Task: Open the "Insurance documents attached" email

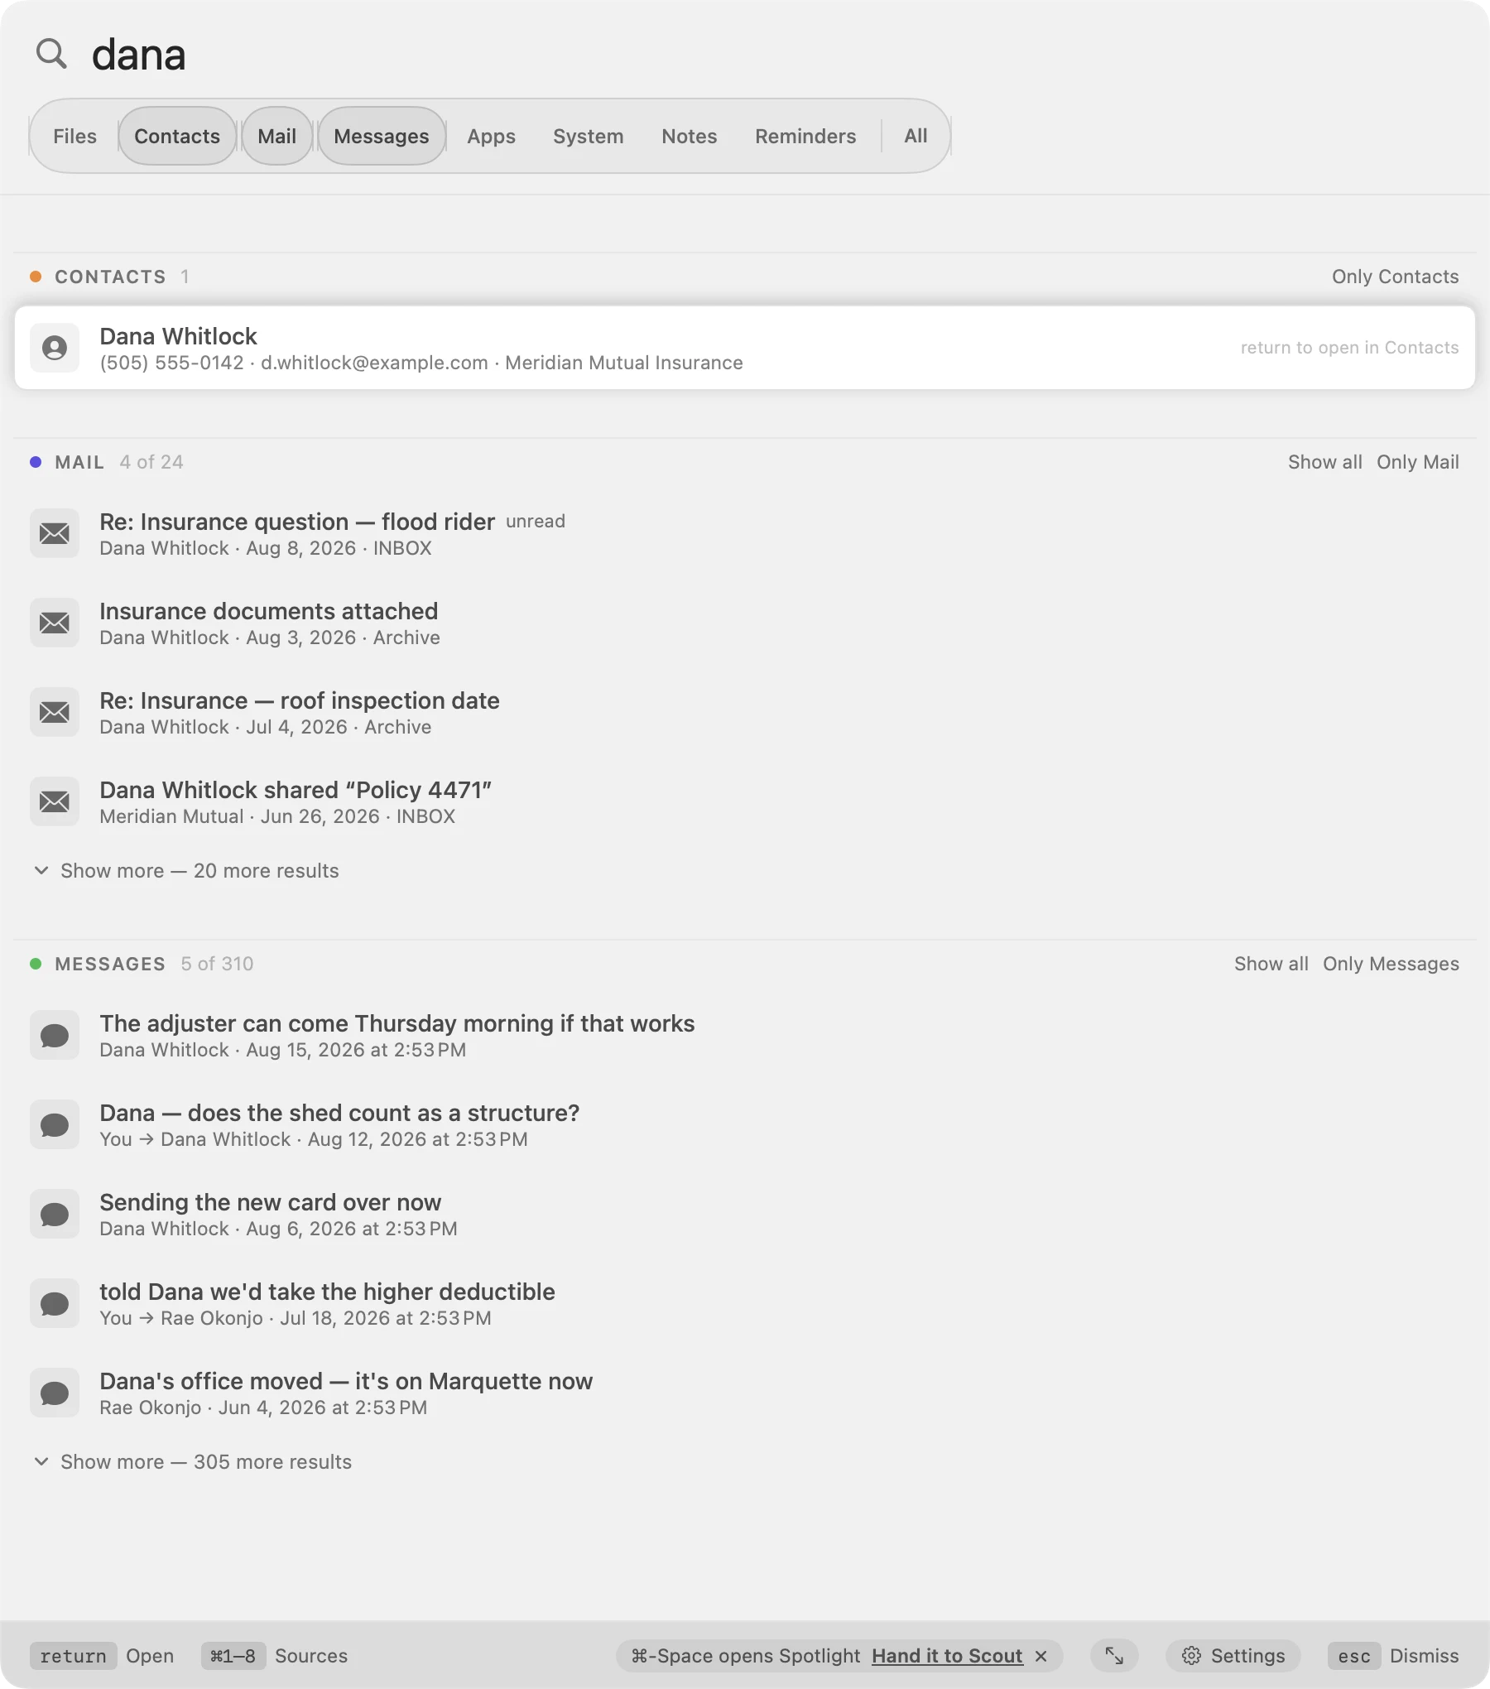Action: (x=745, y=623)
